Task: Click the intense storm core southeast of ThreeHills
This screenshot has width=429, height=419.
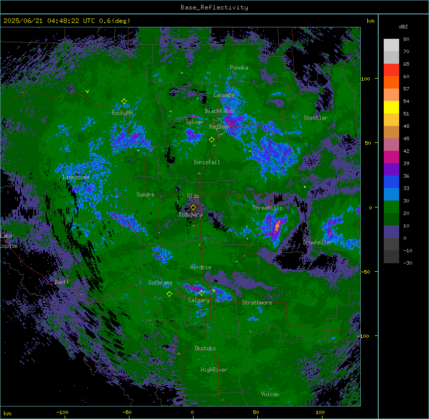Action: [x=277, y=226]
